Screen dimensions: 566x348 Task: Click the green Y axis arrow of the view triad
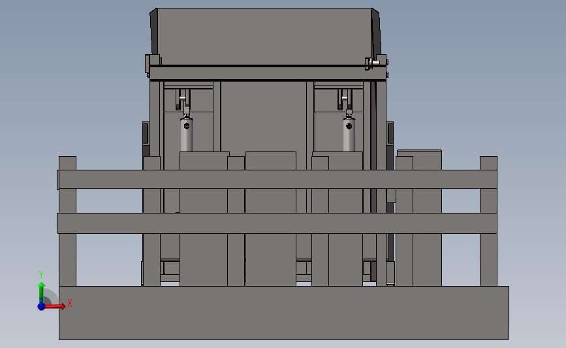pyautogui.click(x=41, y=293)
